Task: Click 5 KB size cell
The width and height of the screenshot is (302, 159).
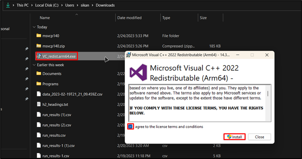Action: tap(217, 156)
